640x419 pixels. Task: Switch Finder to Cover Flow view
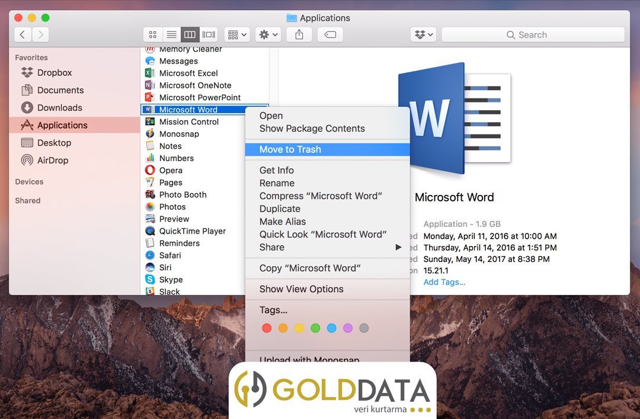click(209, 35)
